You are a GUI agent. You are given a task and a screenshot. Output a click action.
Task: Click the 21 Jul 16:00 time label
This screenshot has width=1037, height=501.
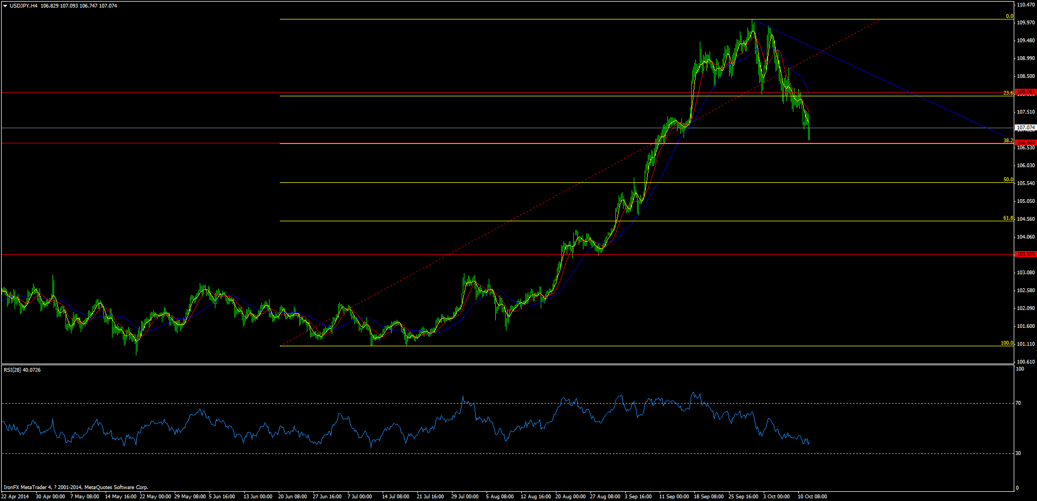[x=430, y=497]
